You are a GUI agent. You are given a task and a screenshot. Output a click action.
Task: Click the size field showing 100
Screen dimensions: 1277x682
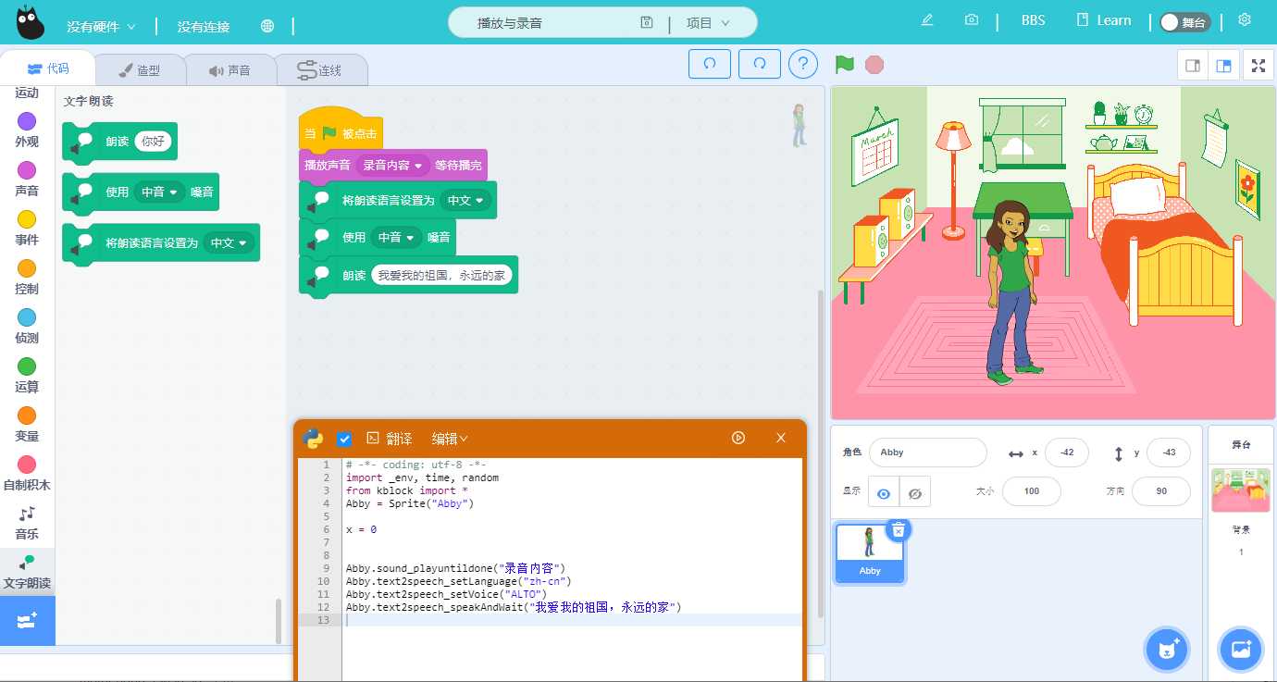[1032, 491]
